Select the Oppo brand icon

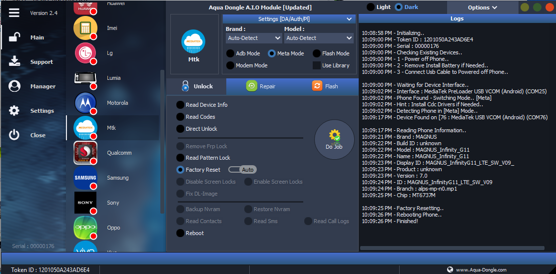pyautogui.click(x=85, y=228)
